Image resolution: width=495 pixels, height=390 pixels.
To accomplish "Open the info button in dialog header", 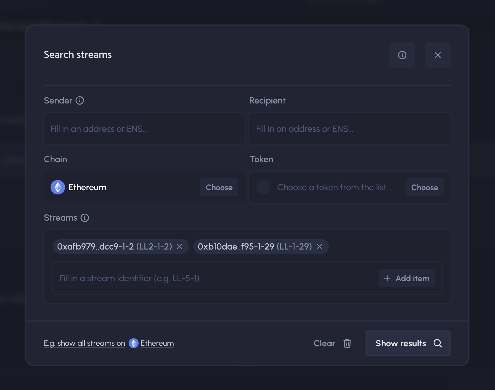I will click(402, 55).
